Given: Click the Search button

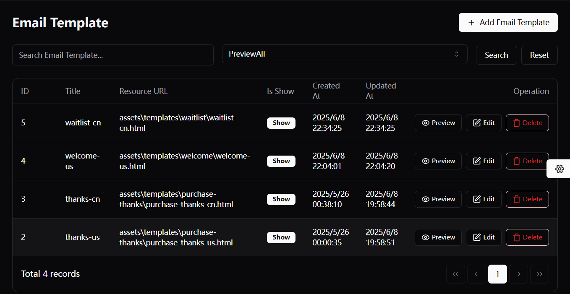Looking at the screenshot, I should [x=496, y=55].
